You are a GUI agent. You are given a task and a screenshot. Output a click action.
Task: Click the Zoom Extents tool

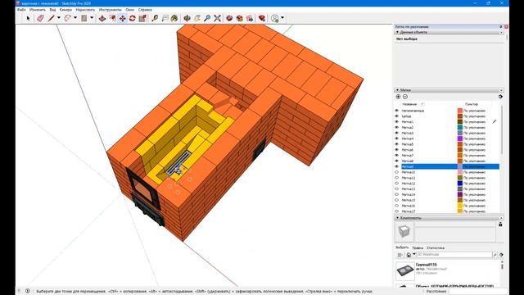tap(218, 18)
